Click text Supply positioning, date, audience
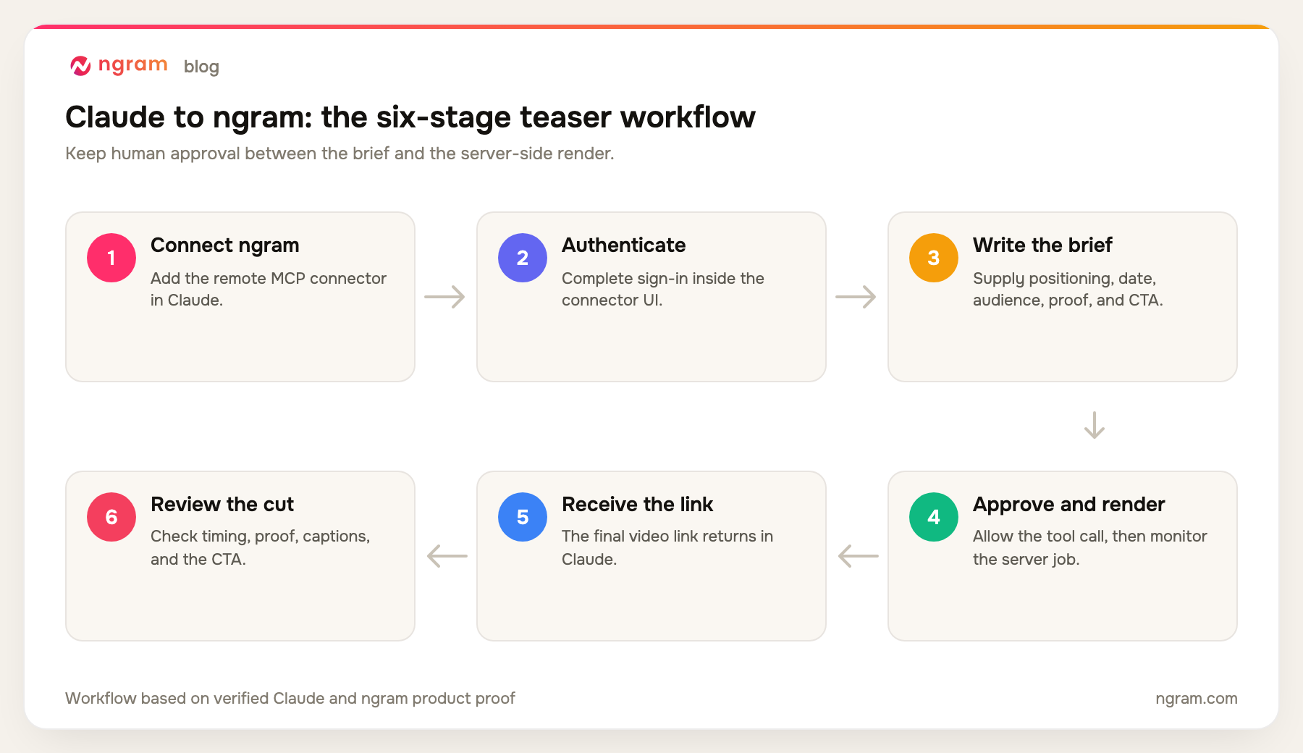Viewport: 1303px width, 753px height. pyautogui.click(x=1068, y=289)
